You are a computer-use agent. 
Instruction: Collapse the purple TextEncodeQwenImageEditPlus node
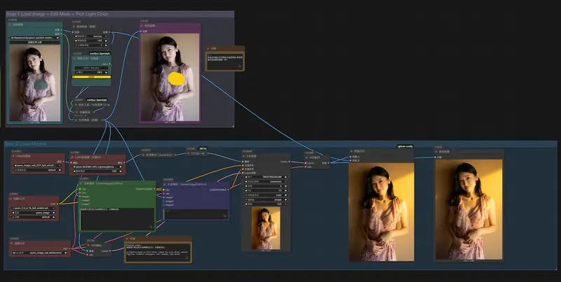click(x=165, y=185)
